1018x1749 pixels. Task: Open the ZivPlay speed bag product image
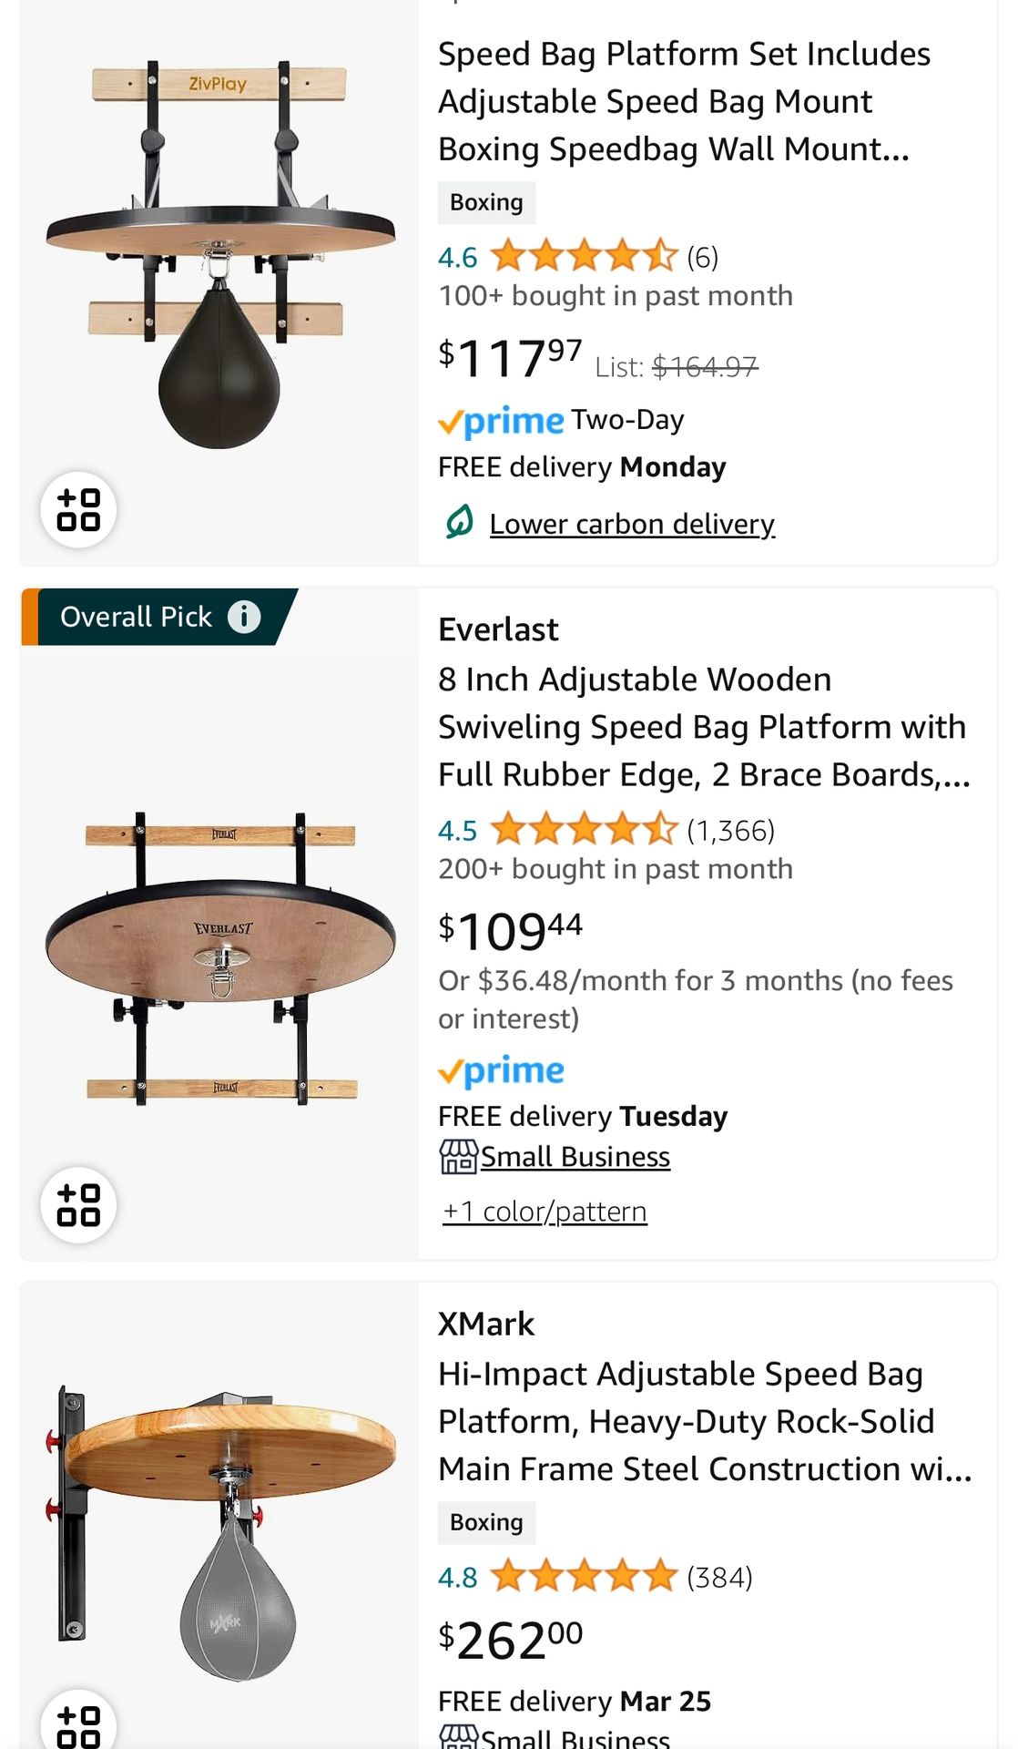pyautogui.click(x=219, y=255)
